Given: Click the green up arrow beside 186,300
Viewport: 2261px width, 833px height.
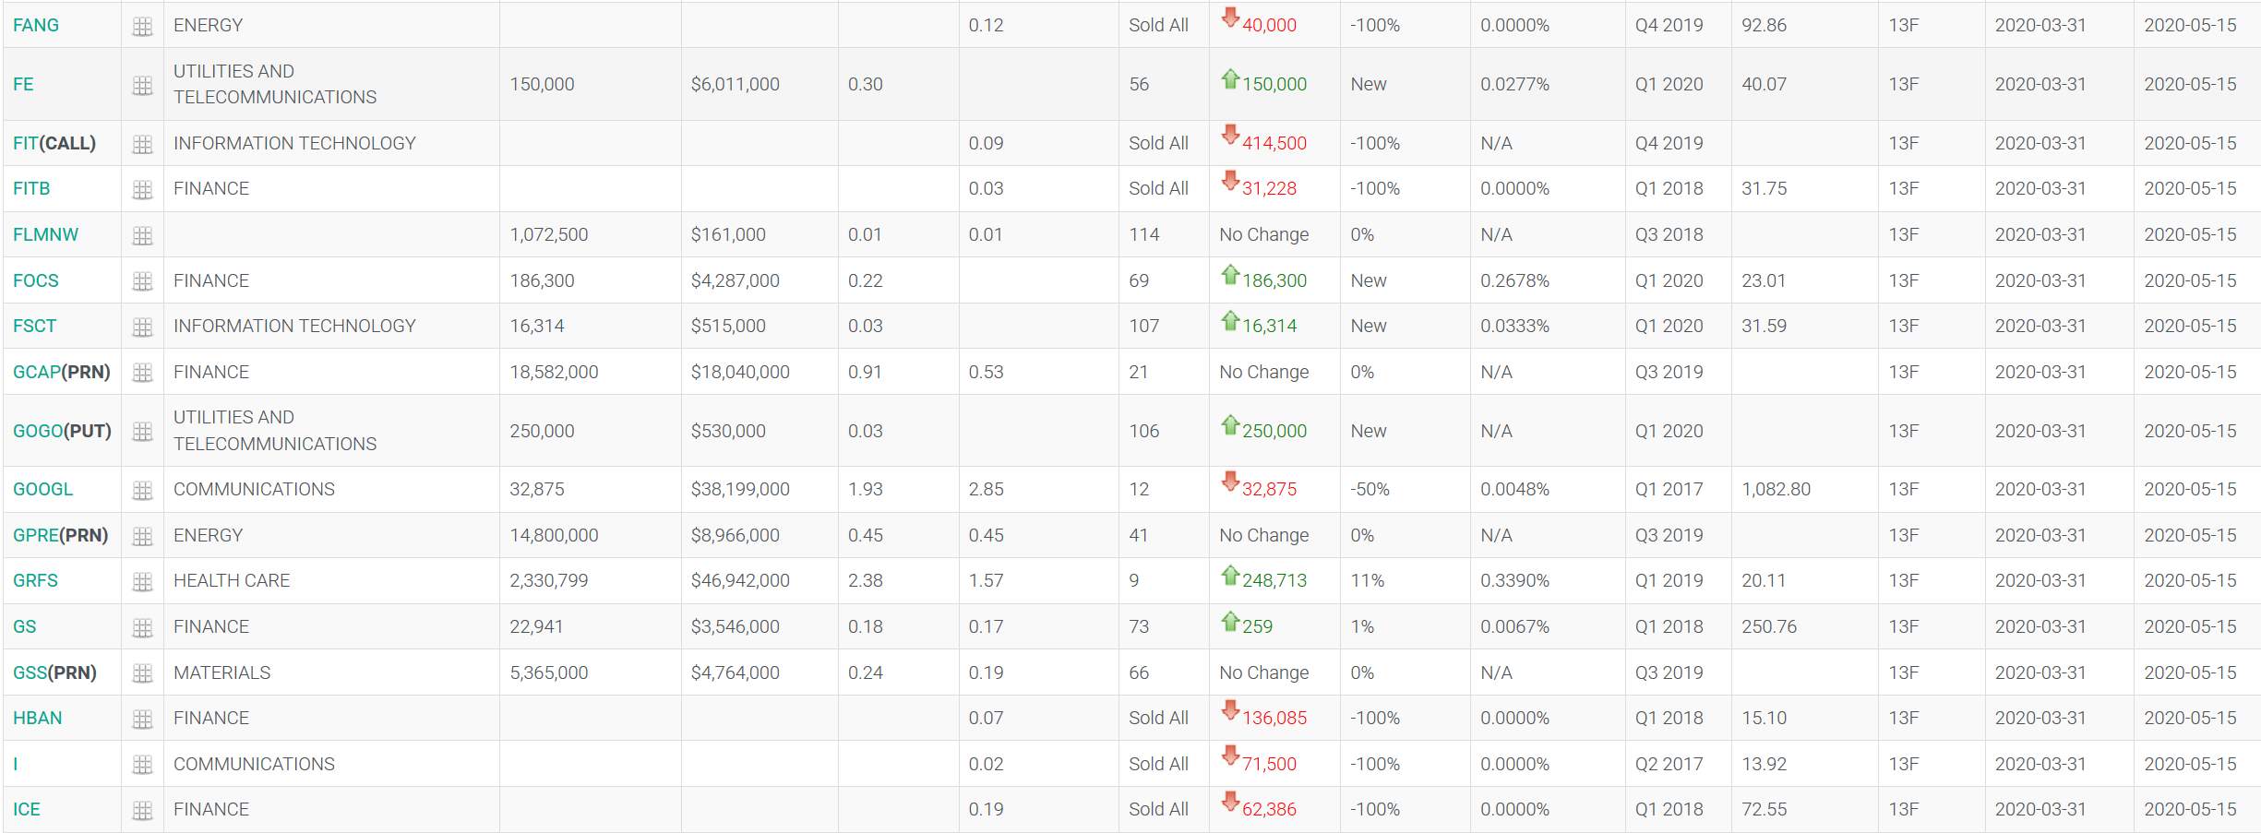Looking at the screenshot, I should [1230, 274].
